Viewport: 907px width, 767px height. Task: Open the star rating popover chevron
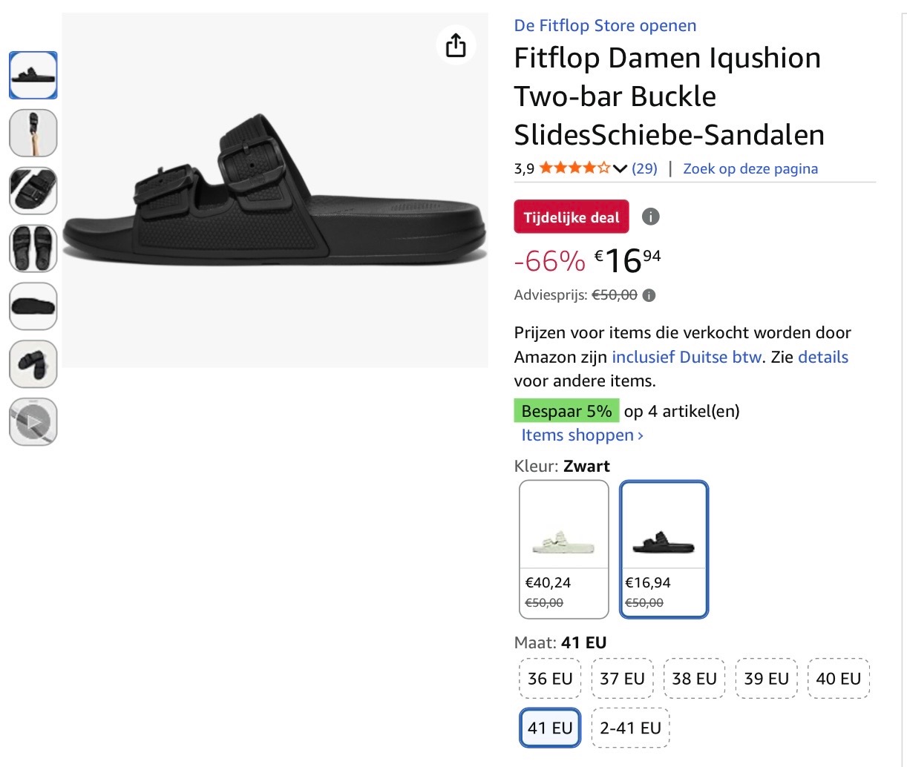(621, 168)
